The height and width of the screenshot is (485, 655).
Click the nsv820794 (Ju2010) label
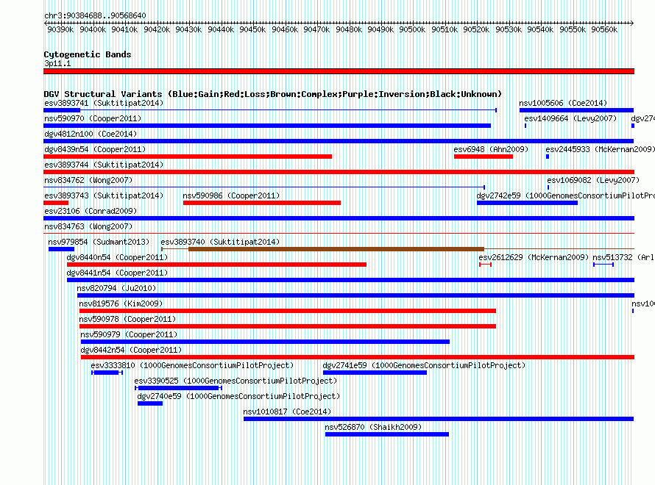point(116,288)
